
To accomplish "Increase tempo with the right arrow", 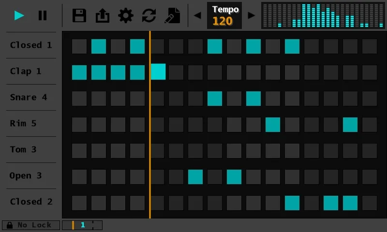I will [251, 15].
